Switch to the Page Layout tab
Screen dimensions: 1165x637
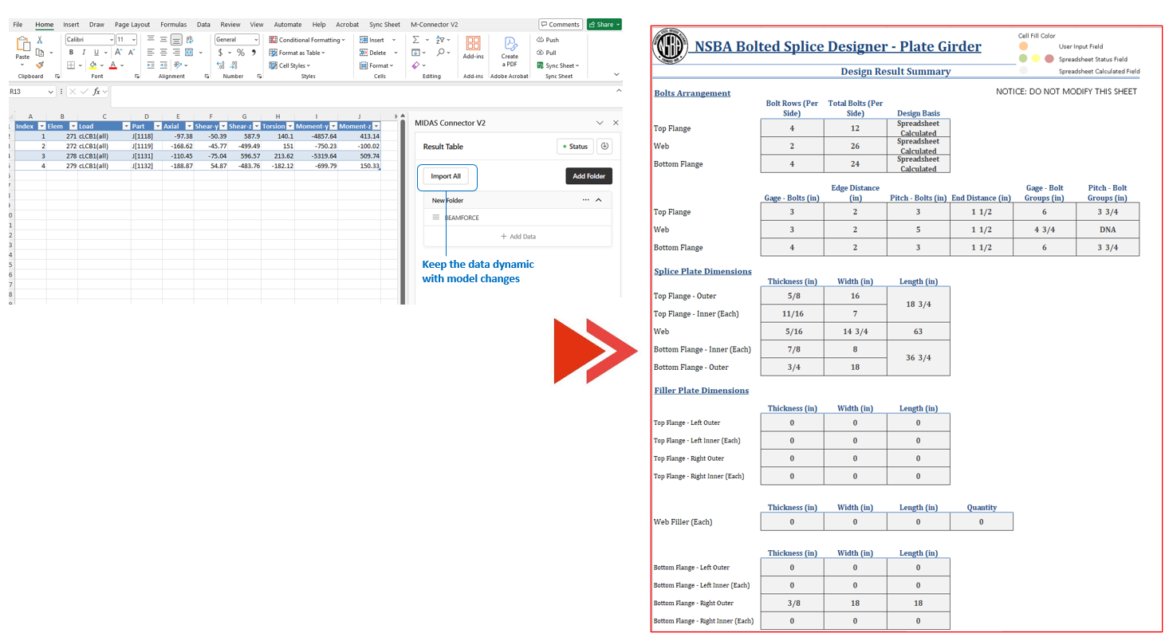(x=132, y=25)
